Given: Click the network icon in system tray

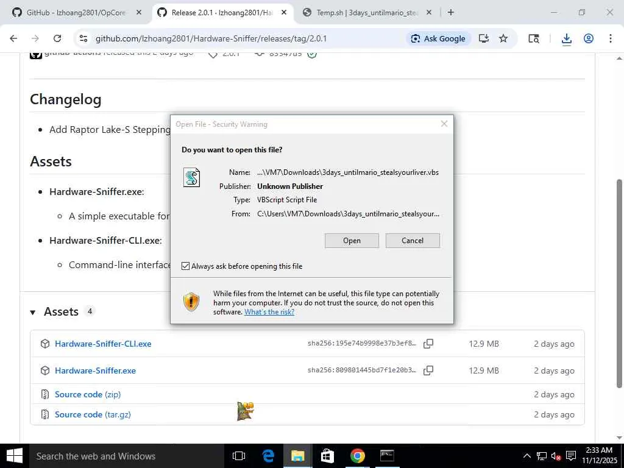Looking at the screenshot, I should [x=541, y=456].
